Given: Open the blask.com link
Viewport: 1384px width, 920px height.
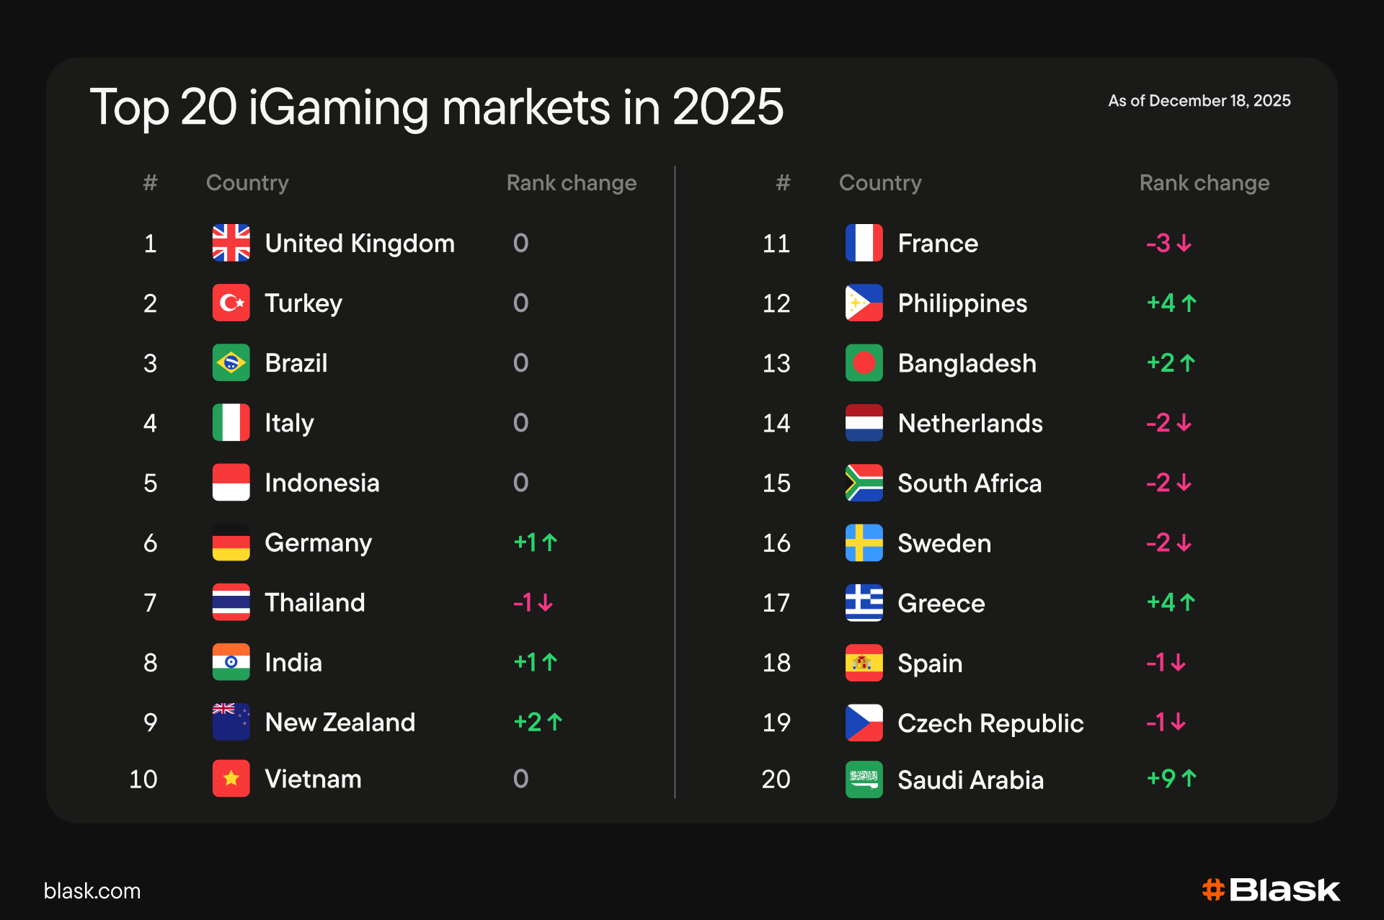Looking at the screenshot, I should [92, 891].
